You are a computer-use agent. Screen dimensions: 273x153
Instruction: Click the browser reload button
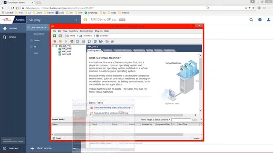tap(12, 8)
